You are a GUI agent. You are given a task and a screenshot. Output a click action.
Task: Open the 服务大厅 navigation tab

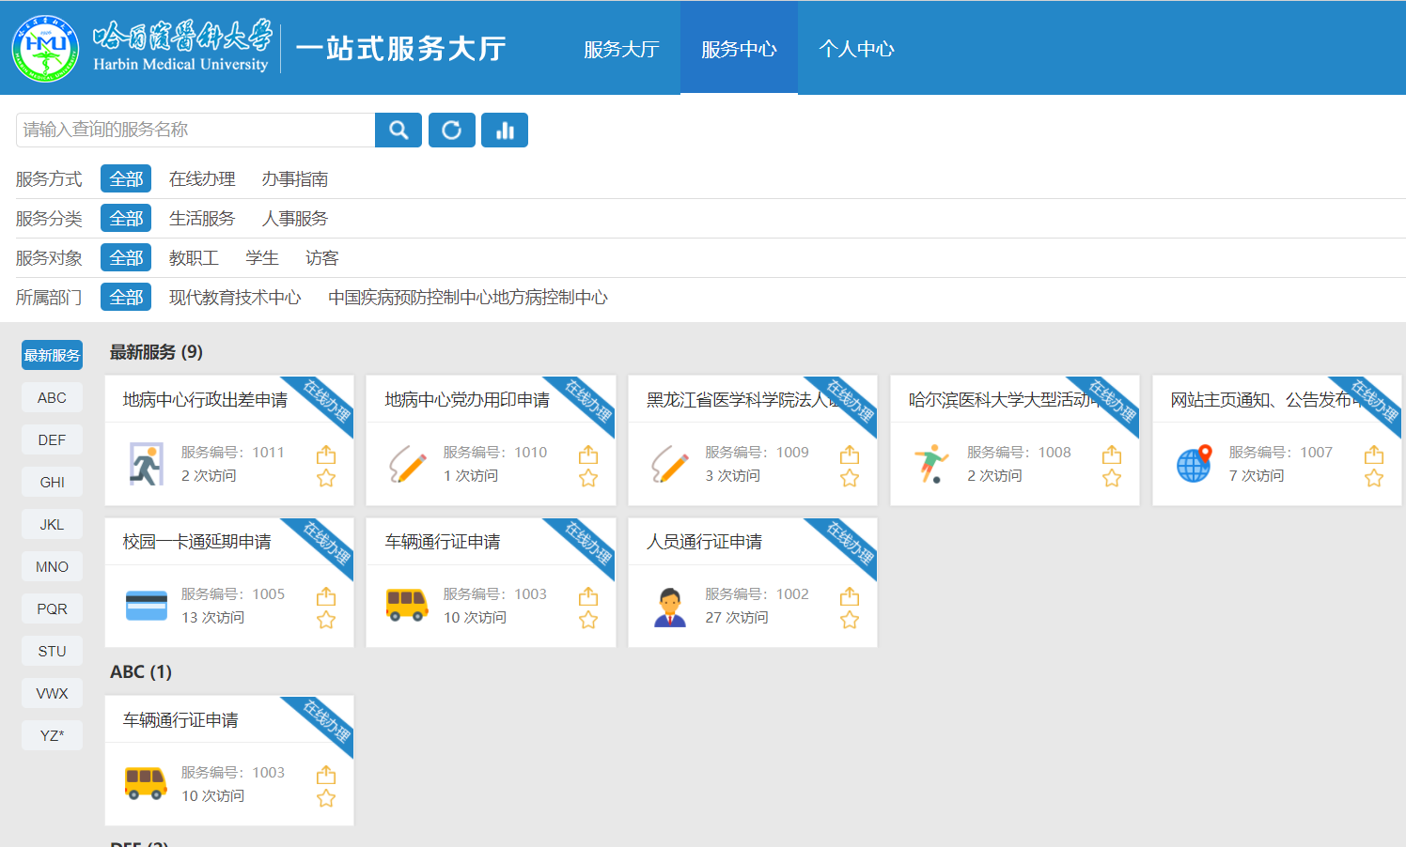(621, 49)
